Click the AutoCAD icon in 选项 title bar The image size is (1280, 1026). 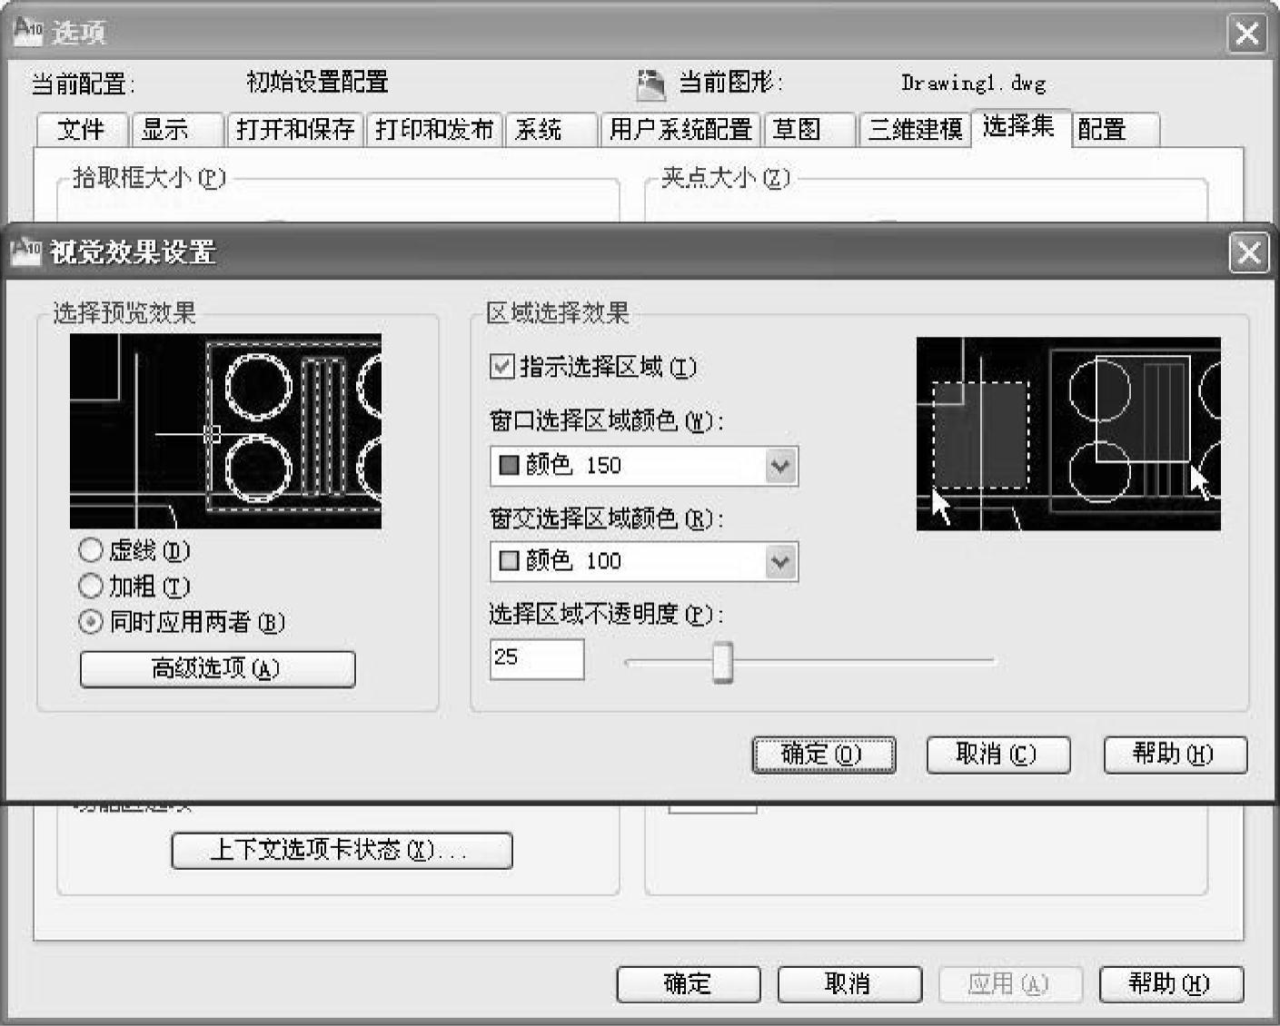pos(28,32)
